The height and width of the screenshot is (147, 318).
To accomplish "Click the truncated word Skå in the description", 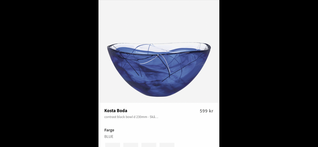I will (x=152, y=117).
